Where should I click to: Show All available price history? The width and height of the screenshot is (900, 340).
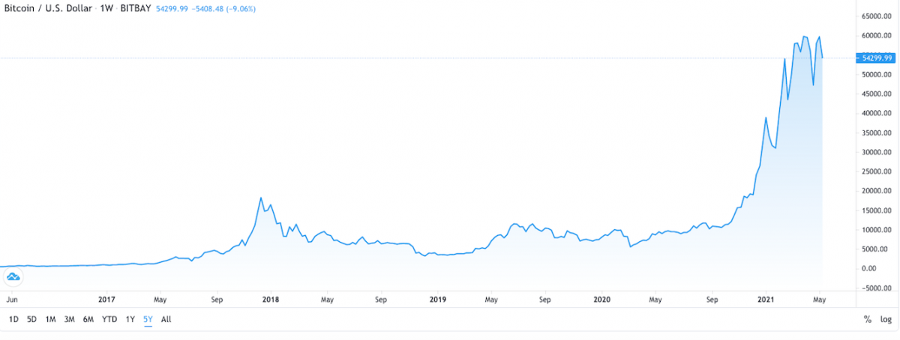coord(166,319)
